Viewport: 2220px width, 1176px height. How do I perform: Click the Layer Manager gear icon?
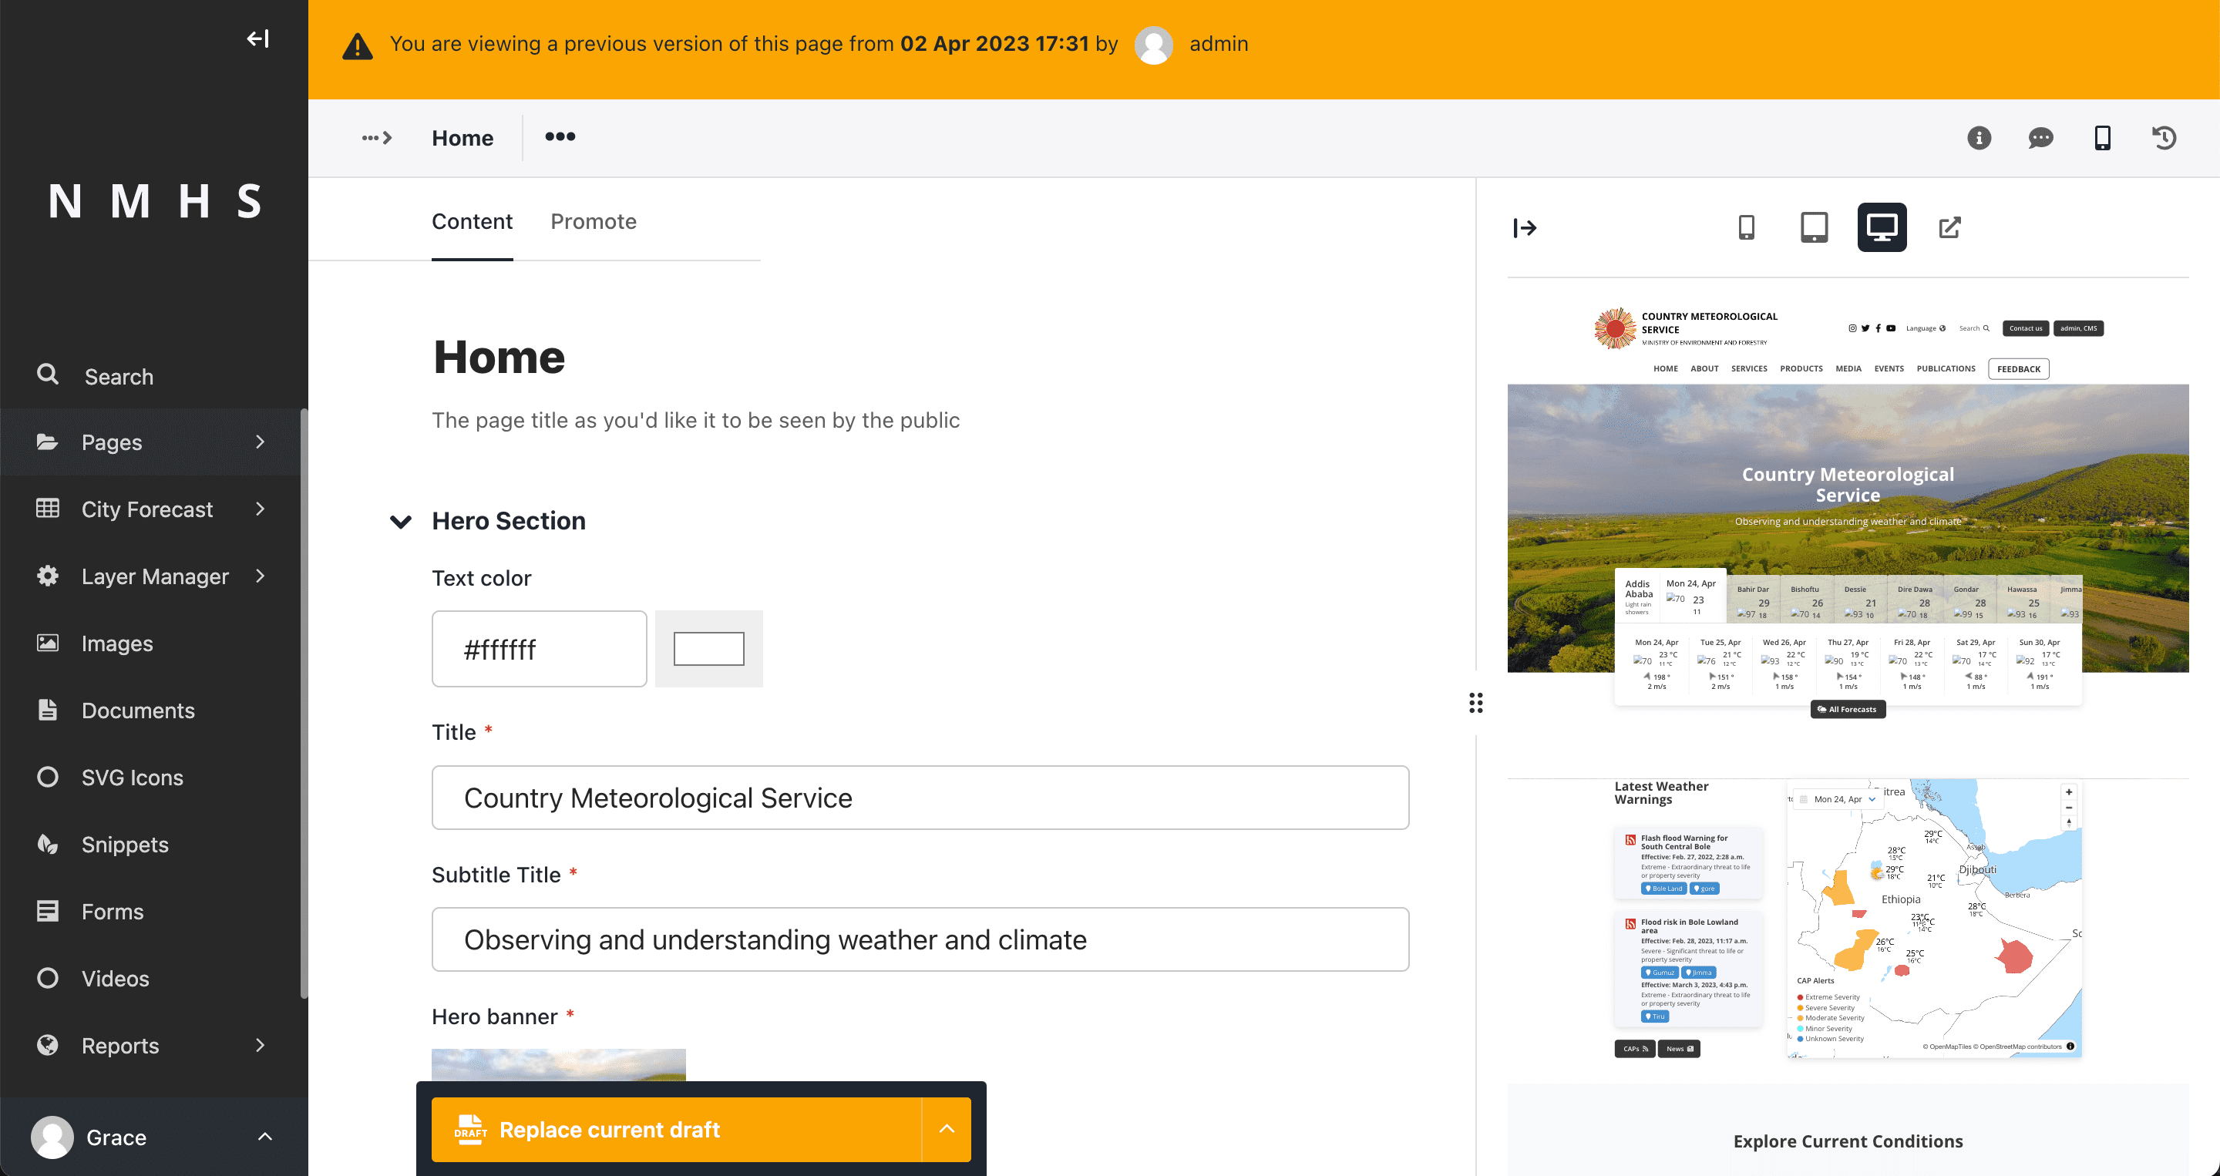pos(47,576)
